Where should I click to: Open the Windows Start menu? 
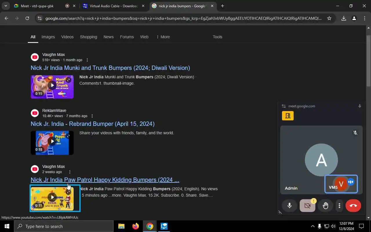point(7,226)
